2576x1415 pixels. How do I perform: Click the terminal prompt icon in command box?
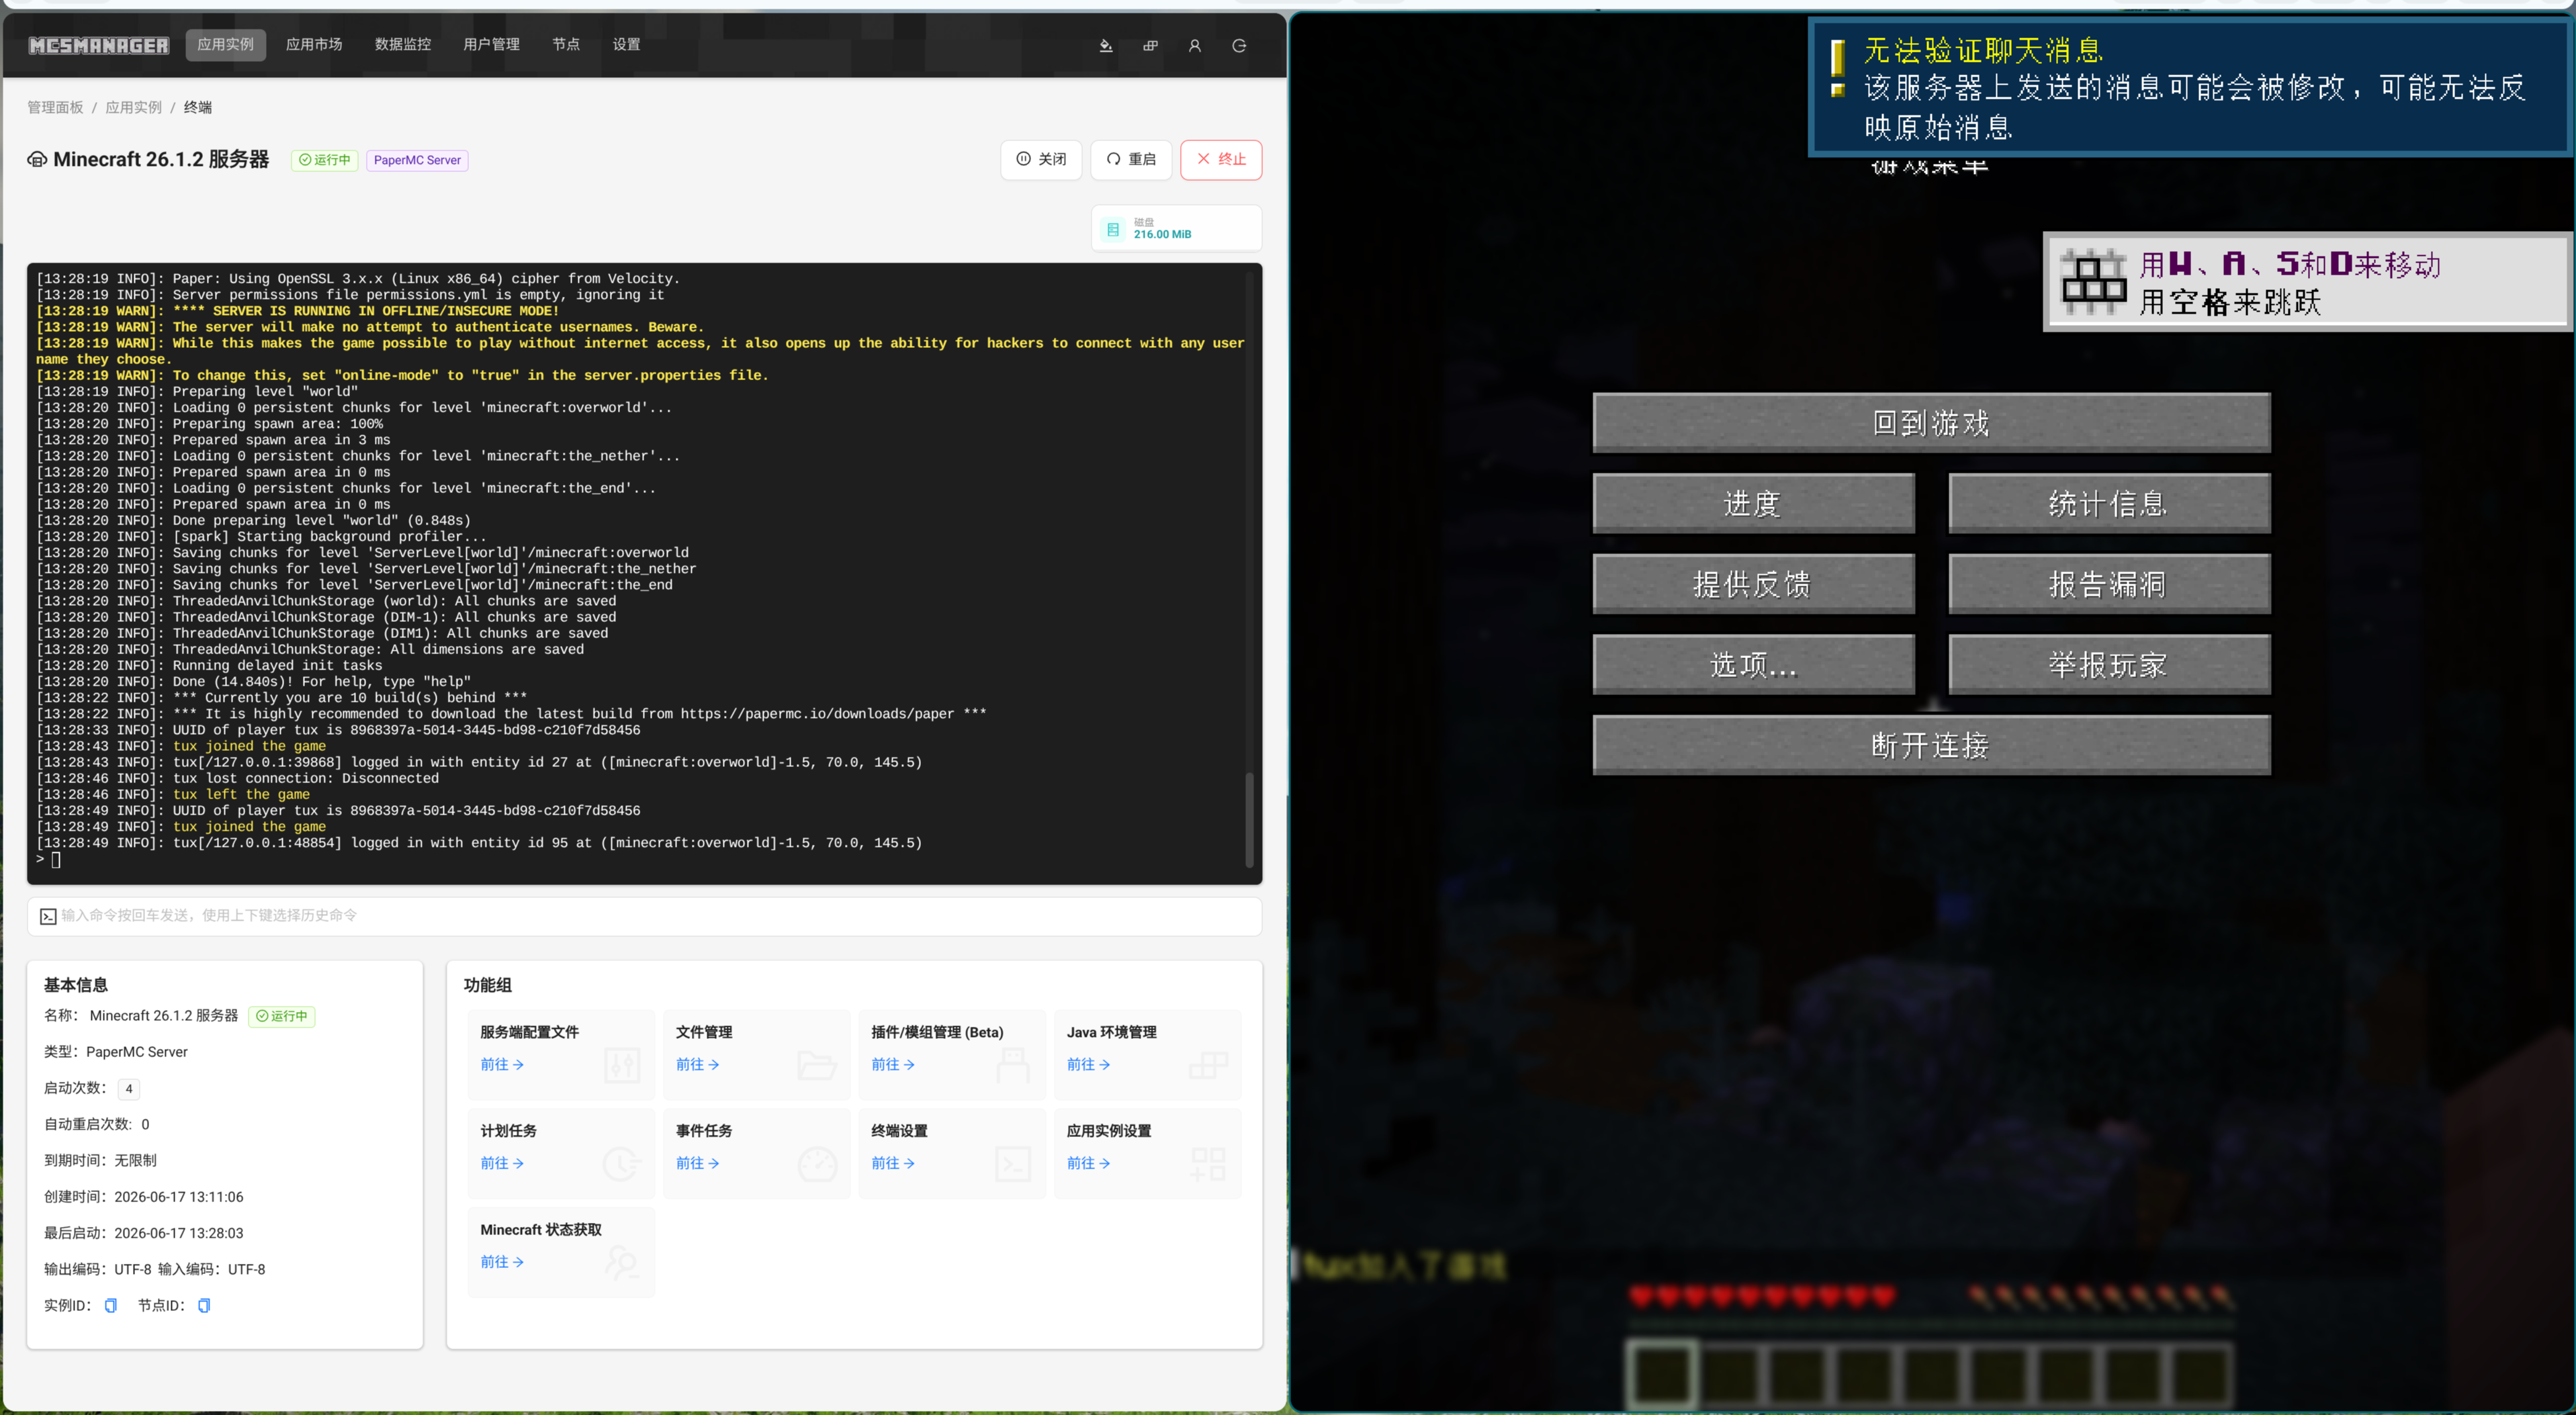click(48, 916)
